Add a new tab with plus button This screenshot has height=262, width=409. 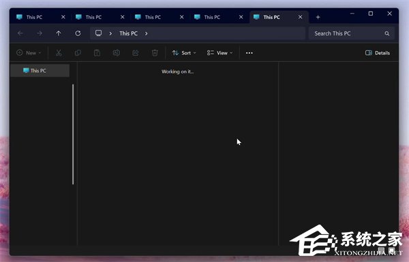(318, 17)
